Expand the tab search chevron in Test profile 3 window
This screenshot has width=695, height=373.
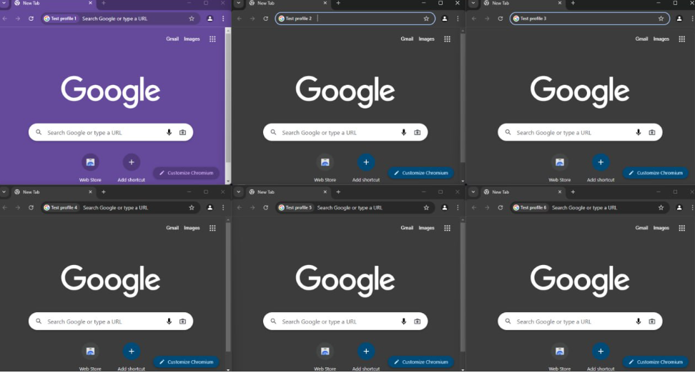tap(473, 4)
